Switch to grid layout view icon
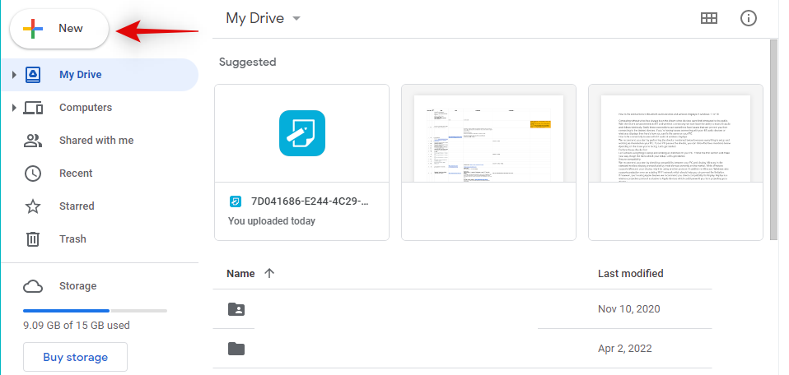 click(708, 18)
